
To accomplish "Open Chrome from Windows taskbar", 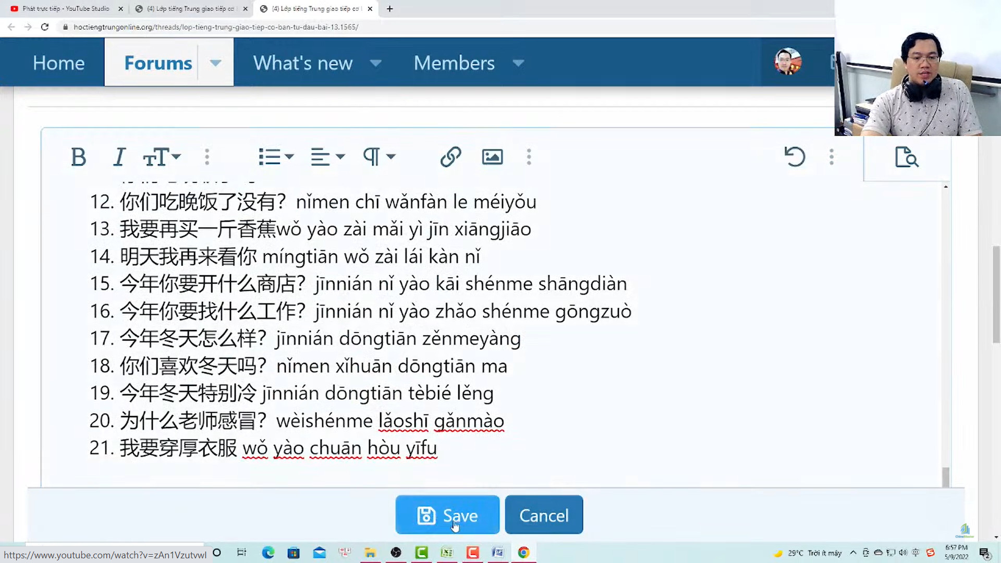I will point(523,553).
